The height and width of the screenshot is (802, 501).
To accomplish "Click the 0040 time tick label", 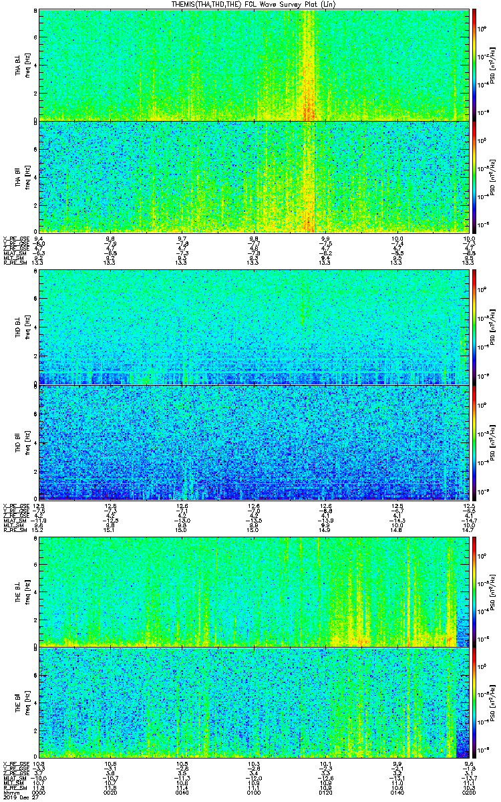I will [182, 793].
